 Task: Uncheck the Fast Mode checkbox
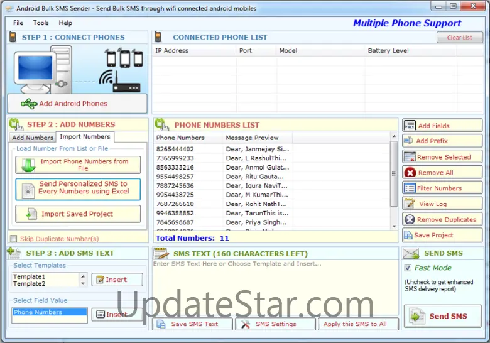408,268
